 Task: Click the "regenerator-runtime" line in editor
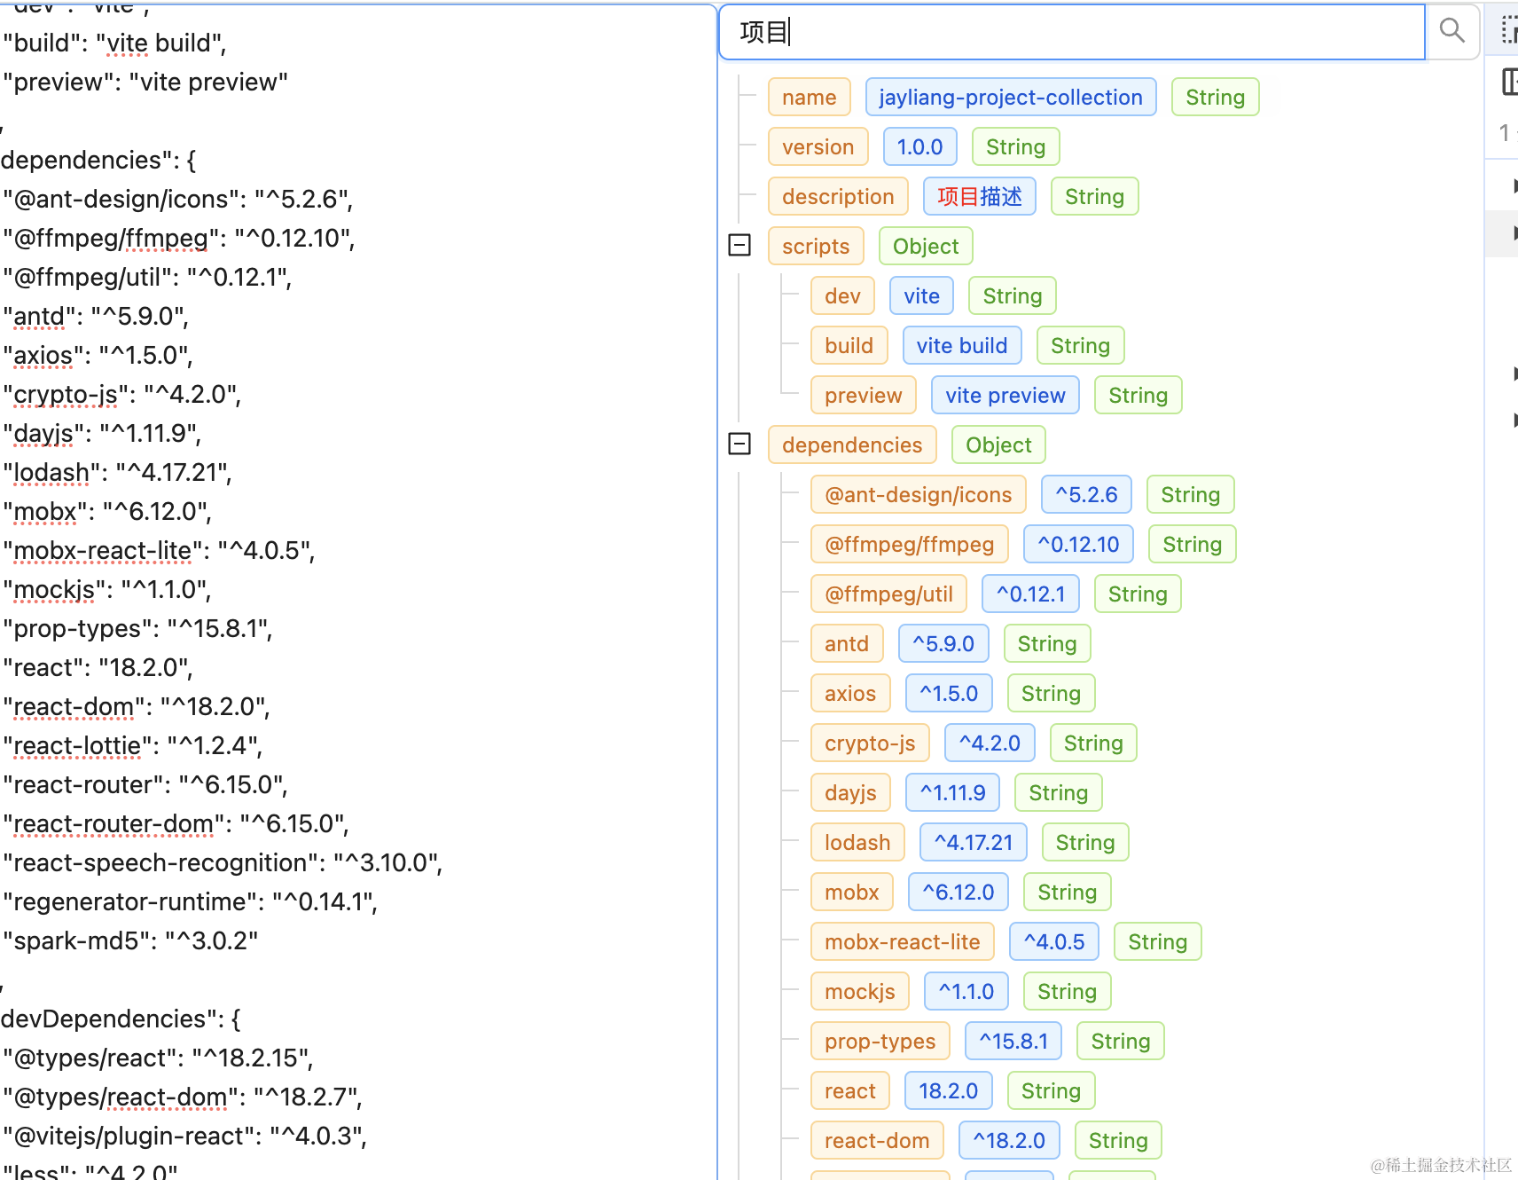(x=190, y=901)
